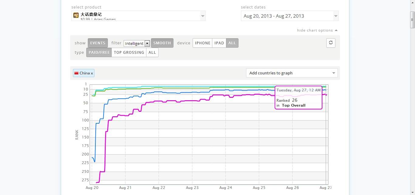Select ALL in the device group
415x195 pixels.
tap(232, 43)
